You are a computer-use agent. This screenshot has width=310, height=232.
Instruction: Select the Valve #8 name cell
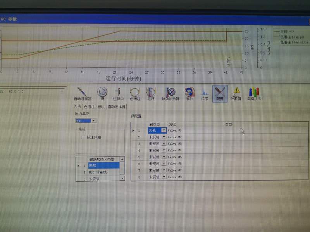pyautogui.click(x=195, y=177)
